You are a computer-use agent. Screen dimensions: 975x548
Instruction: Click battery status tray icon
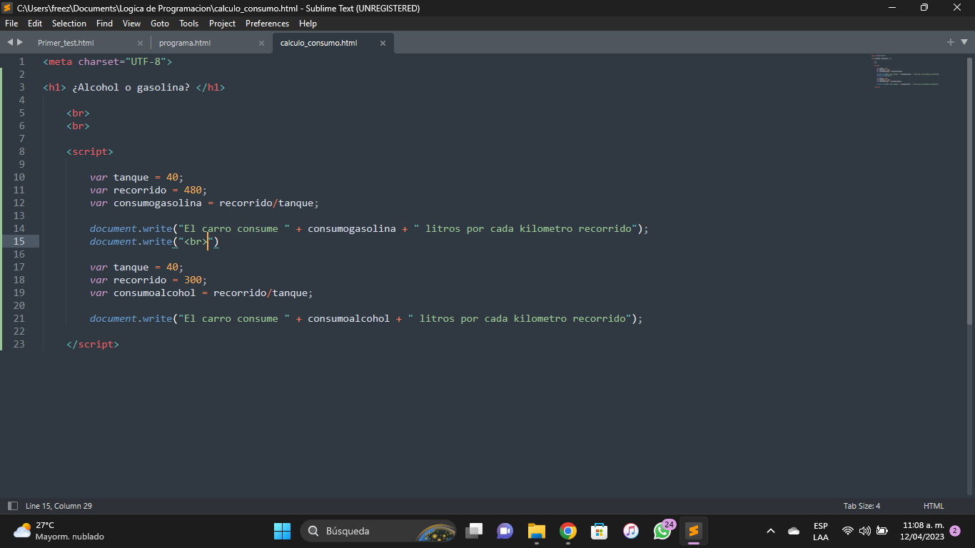click(882, 531)
